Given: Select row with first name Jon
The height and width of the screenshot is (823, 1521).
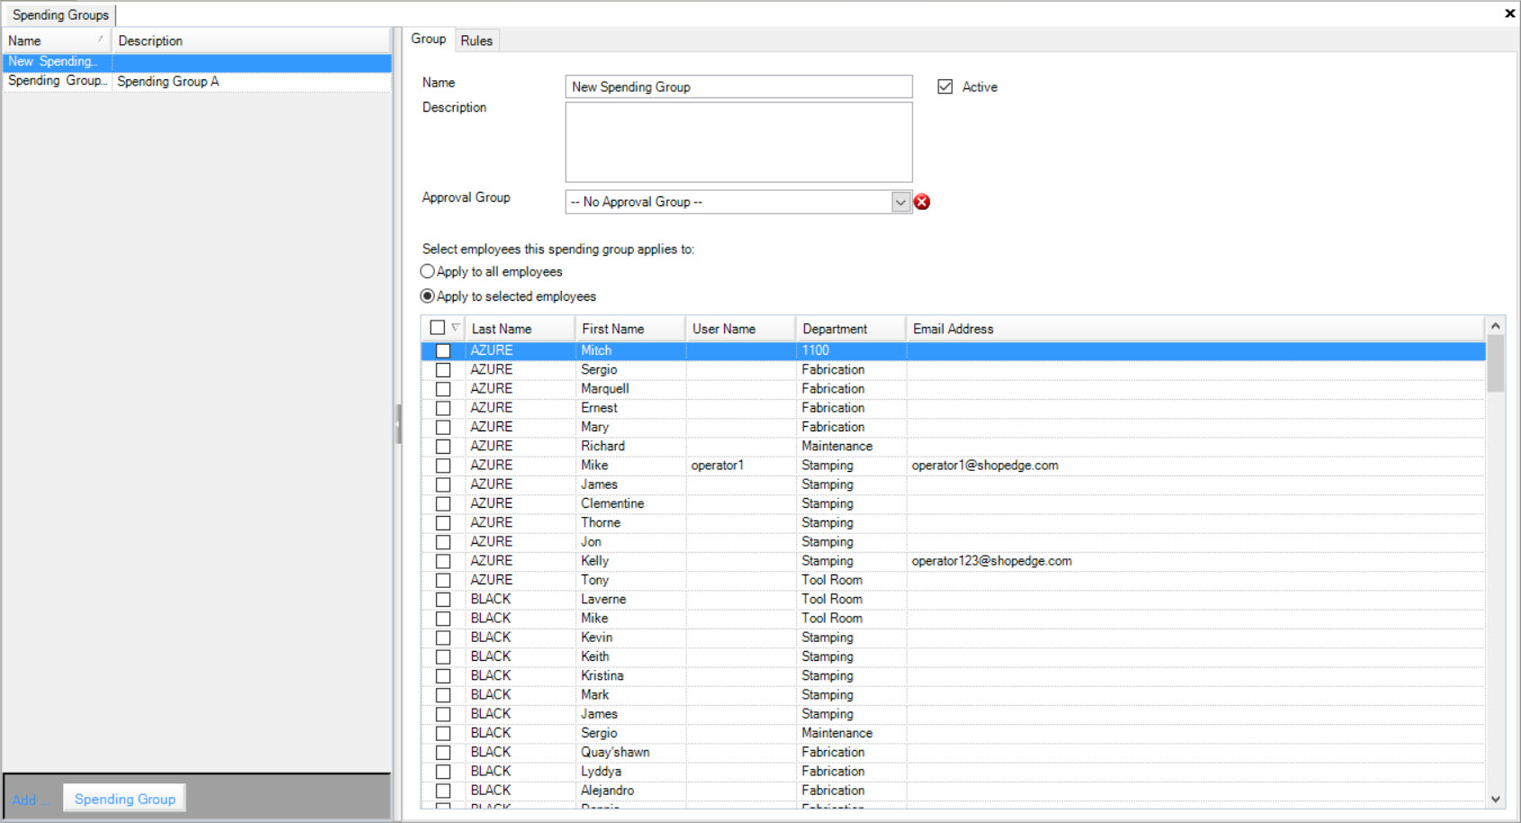Looking at the screenshot, I should click(x=953, y=542).
